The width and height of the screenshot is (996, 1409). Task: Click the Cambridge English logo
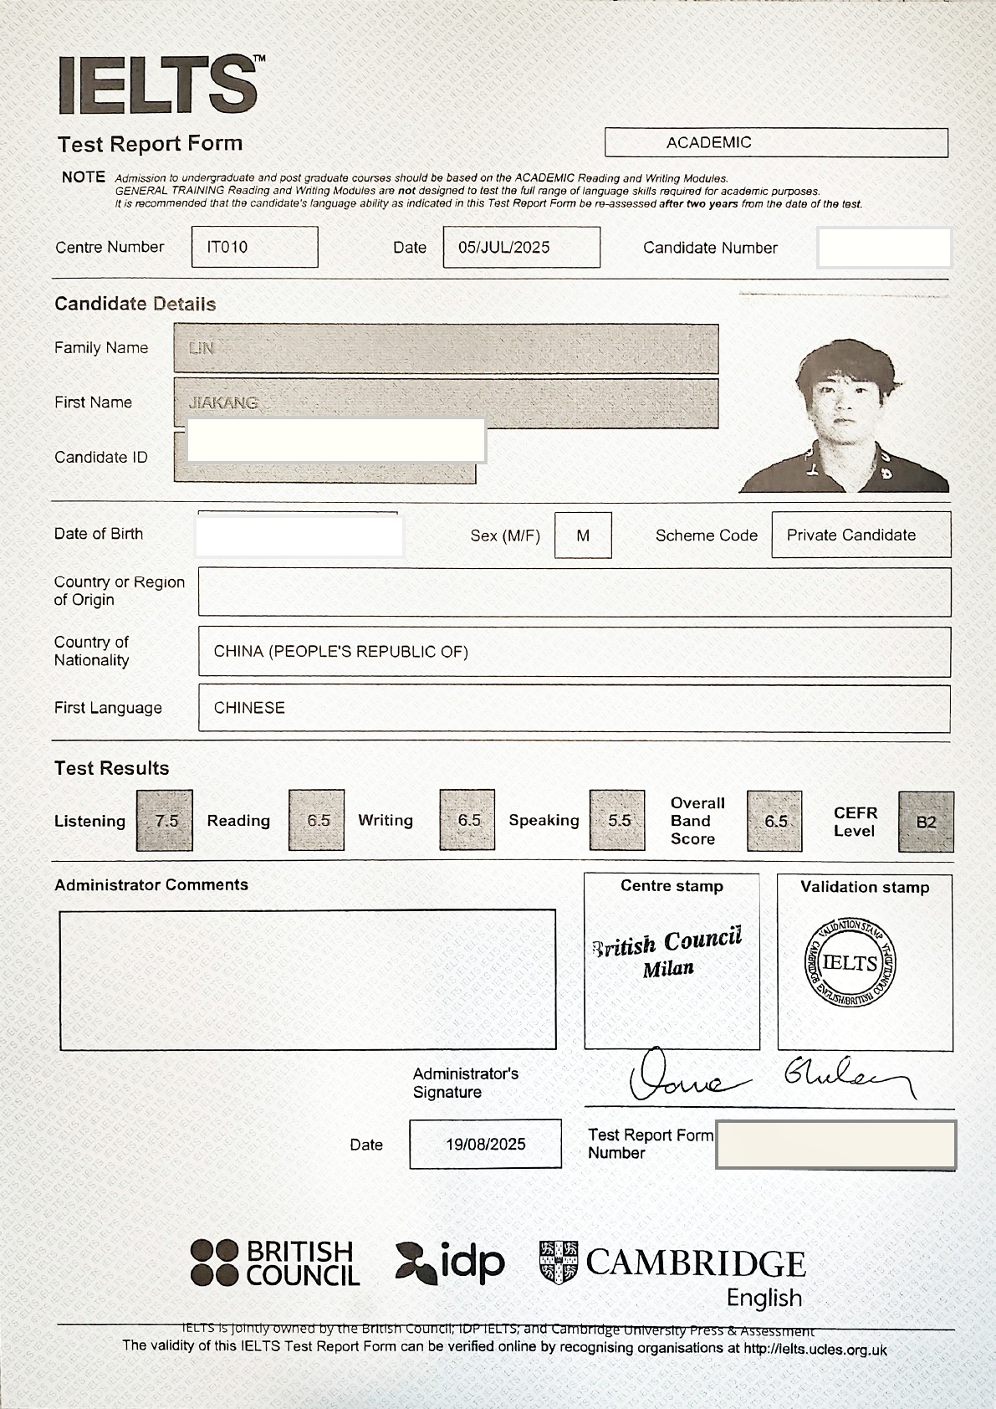pos(672,1274)
